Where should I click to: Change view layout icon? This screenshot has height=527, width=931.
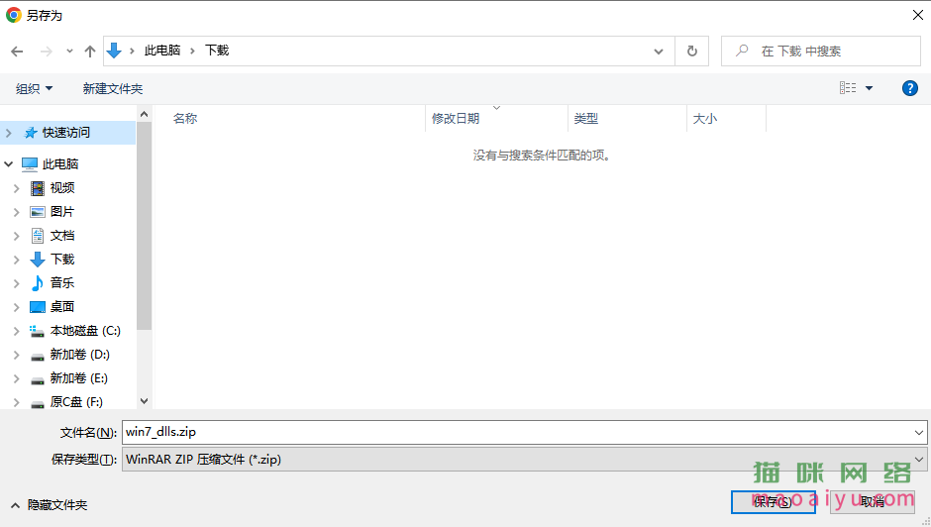848,88
